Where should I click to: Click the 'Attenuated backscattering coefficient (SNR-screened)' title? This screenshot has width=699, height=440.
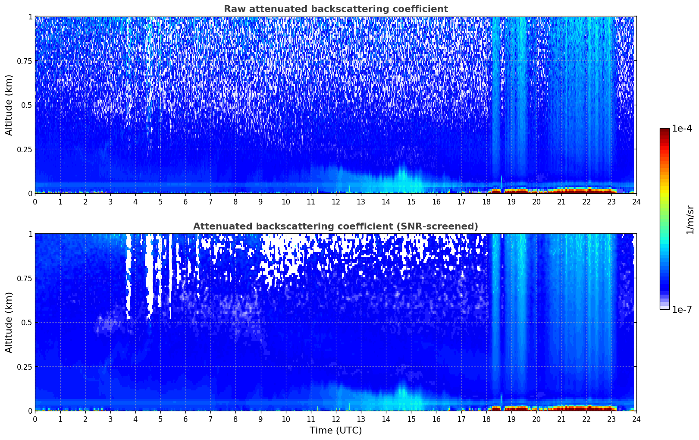point(335,226)
